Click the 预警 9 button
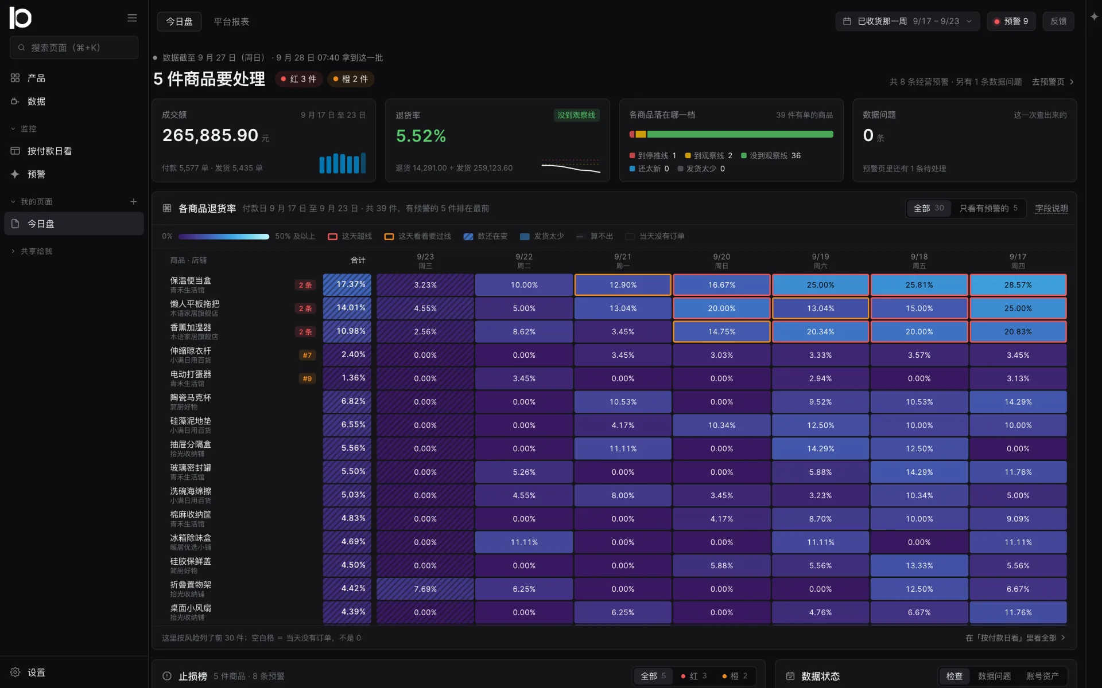The image size is (1102, 688). 1011,21
